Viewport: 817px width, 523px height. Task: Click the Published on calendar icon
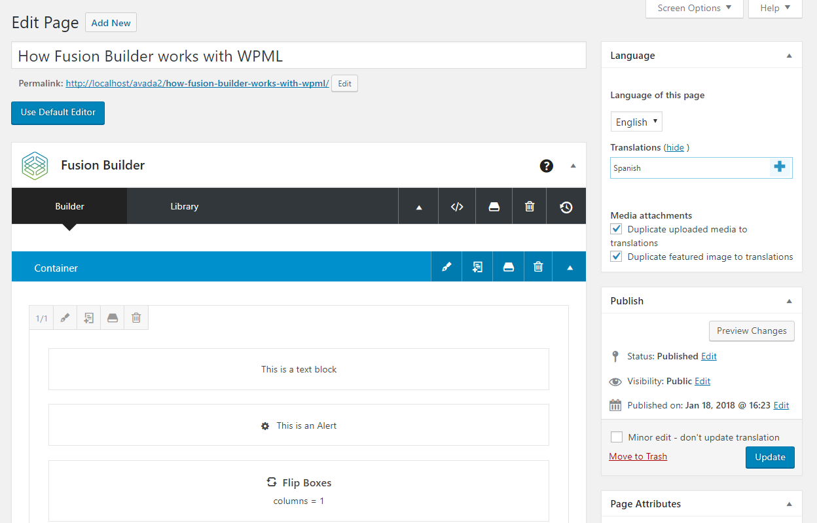click(615, 405)
